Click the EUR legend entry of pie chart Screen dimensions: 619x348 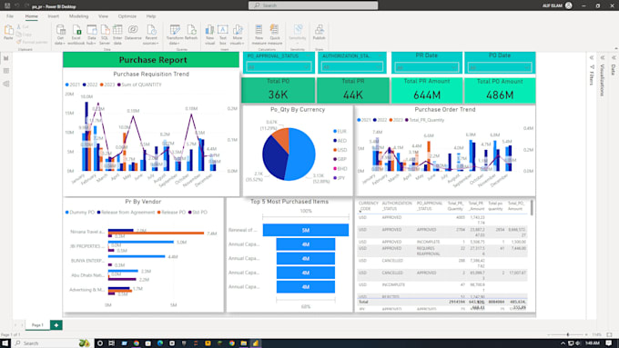(340, 131)
